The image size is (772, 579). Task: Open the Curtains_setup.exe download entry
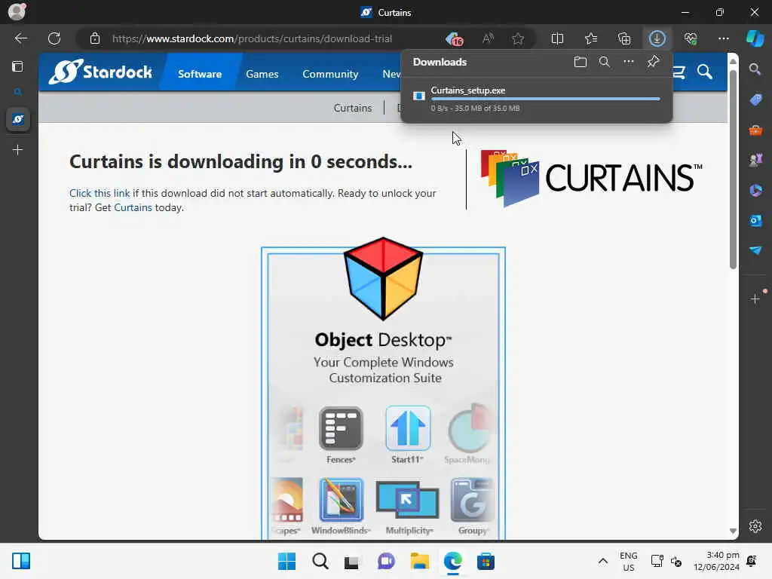click(x=537, y=99)
